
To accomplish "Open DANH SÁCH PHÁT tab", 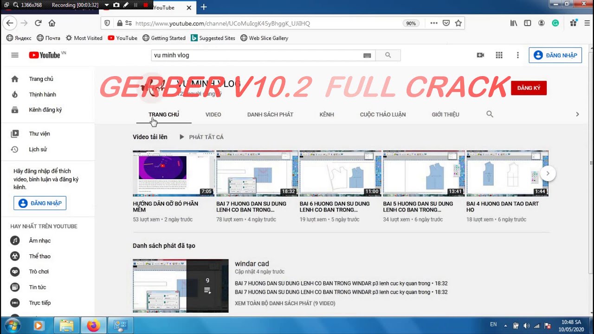I will click(270, 114).
